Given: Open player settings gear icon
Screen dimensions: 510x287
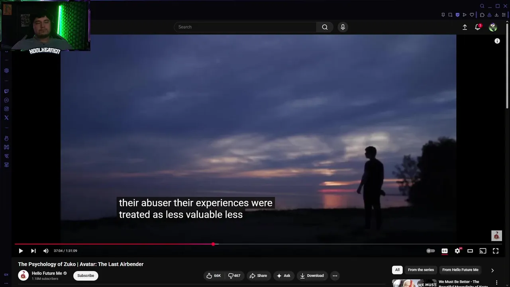Looking at the screenshot, I should tap(457, 251).
